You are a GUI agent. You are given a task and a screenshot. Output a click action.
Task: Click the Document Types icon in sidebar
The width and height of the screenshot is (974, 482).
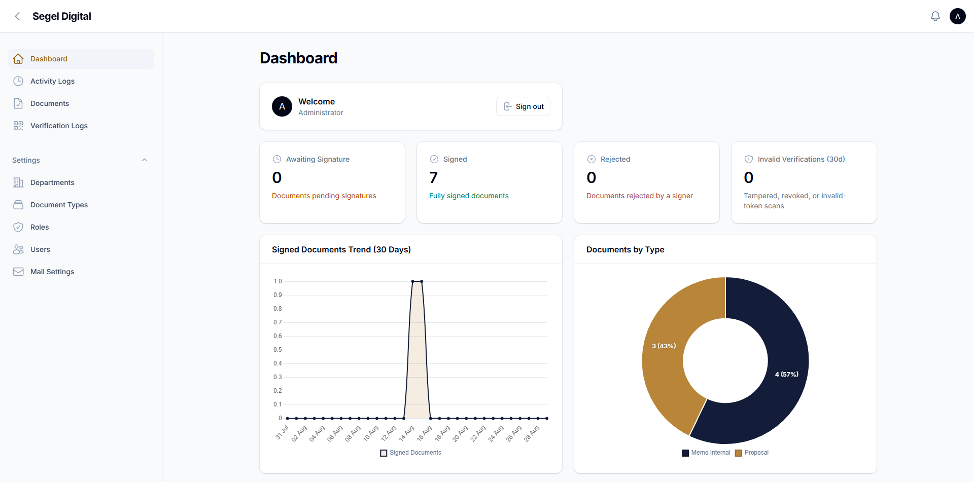(x=18, y=205)
